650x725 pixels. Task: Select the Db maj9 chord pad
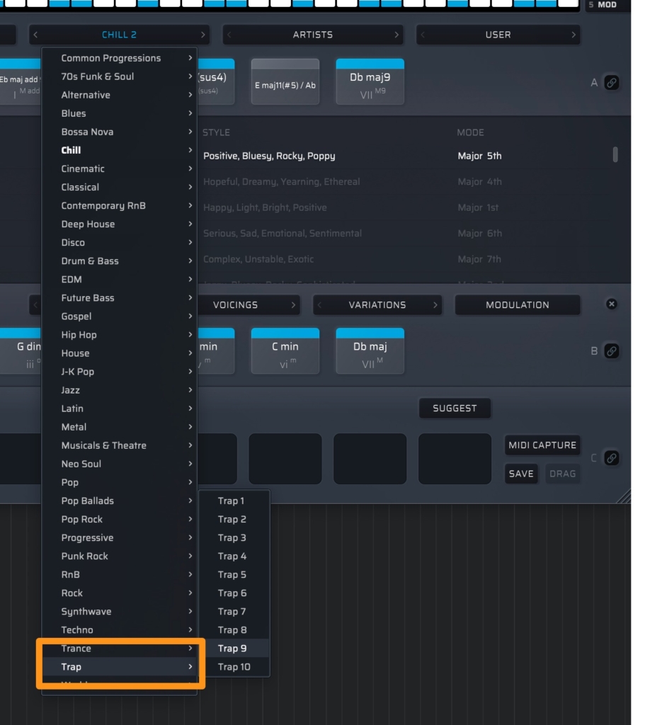coord(370,83)
